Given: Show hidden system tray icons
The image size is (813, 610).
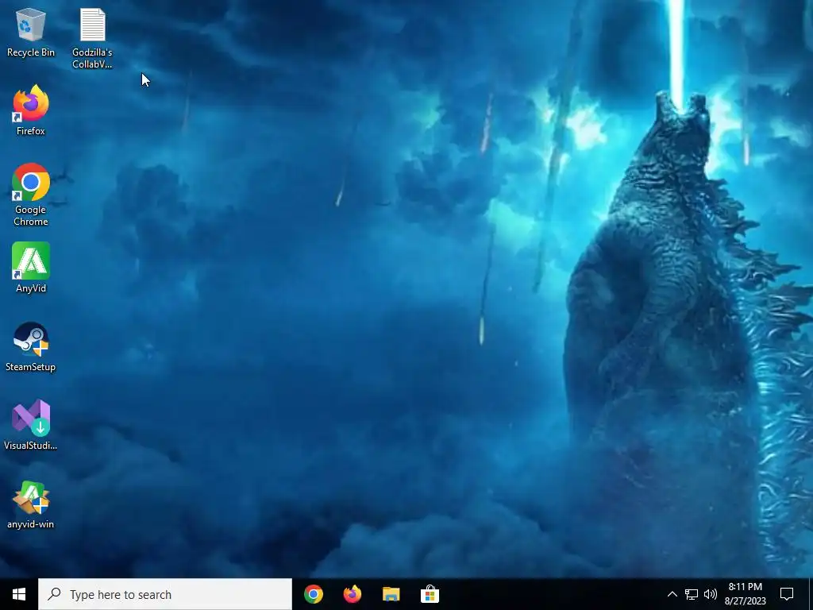Looking at the screenshot, I should pyautogui.click(x=672, y=594).
